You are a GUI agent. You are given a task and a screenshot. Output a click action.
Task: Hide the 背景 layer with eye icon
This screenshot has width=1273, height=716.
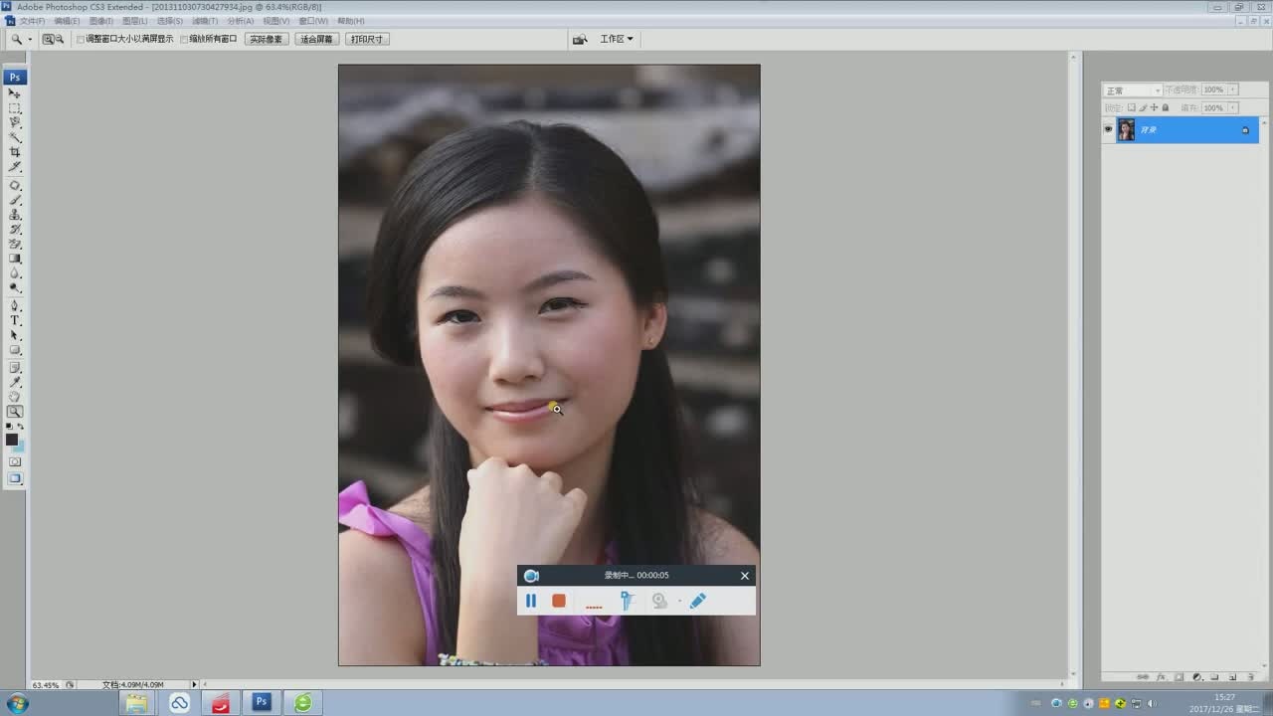coord(1109,129)
